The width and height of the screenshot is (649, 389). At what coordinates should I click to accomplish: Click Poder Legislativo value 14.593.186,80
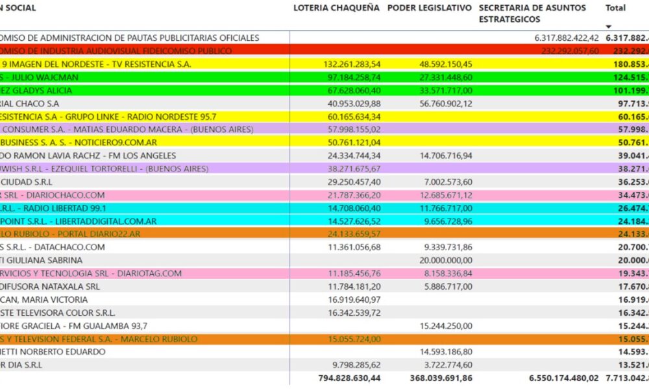click(446, 352)
